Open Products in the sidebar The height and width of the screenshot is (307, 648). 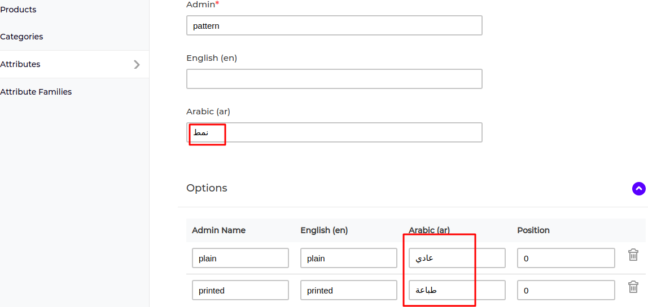tap(18, 10)
